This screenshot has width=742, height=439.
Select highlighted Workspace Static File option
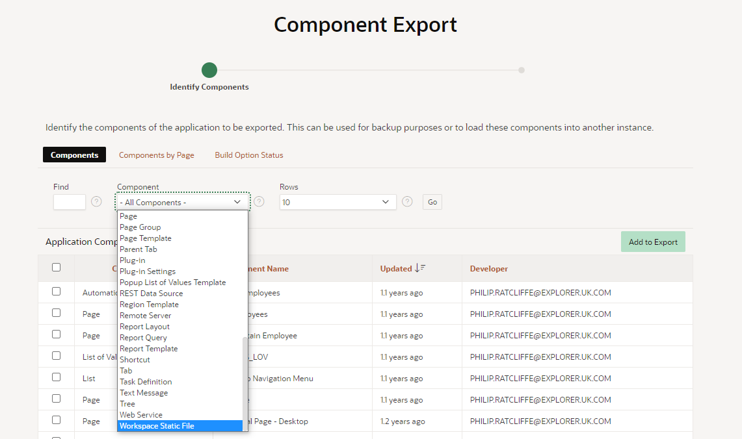180,426
